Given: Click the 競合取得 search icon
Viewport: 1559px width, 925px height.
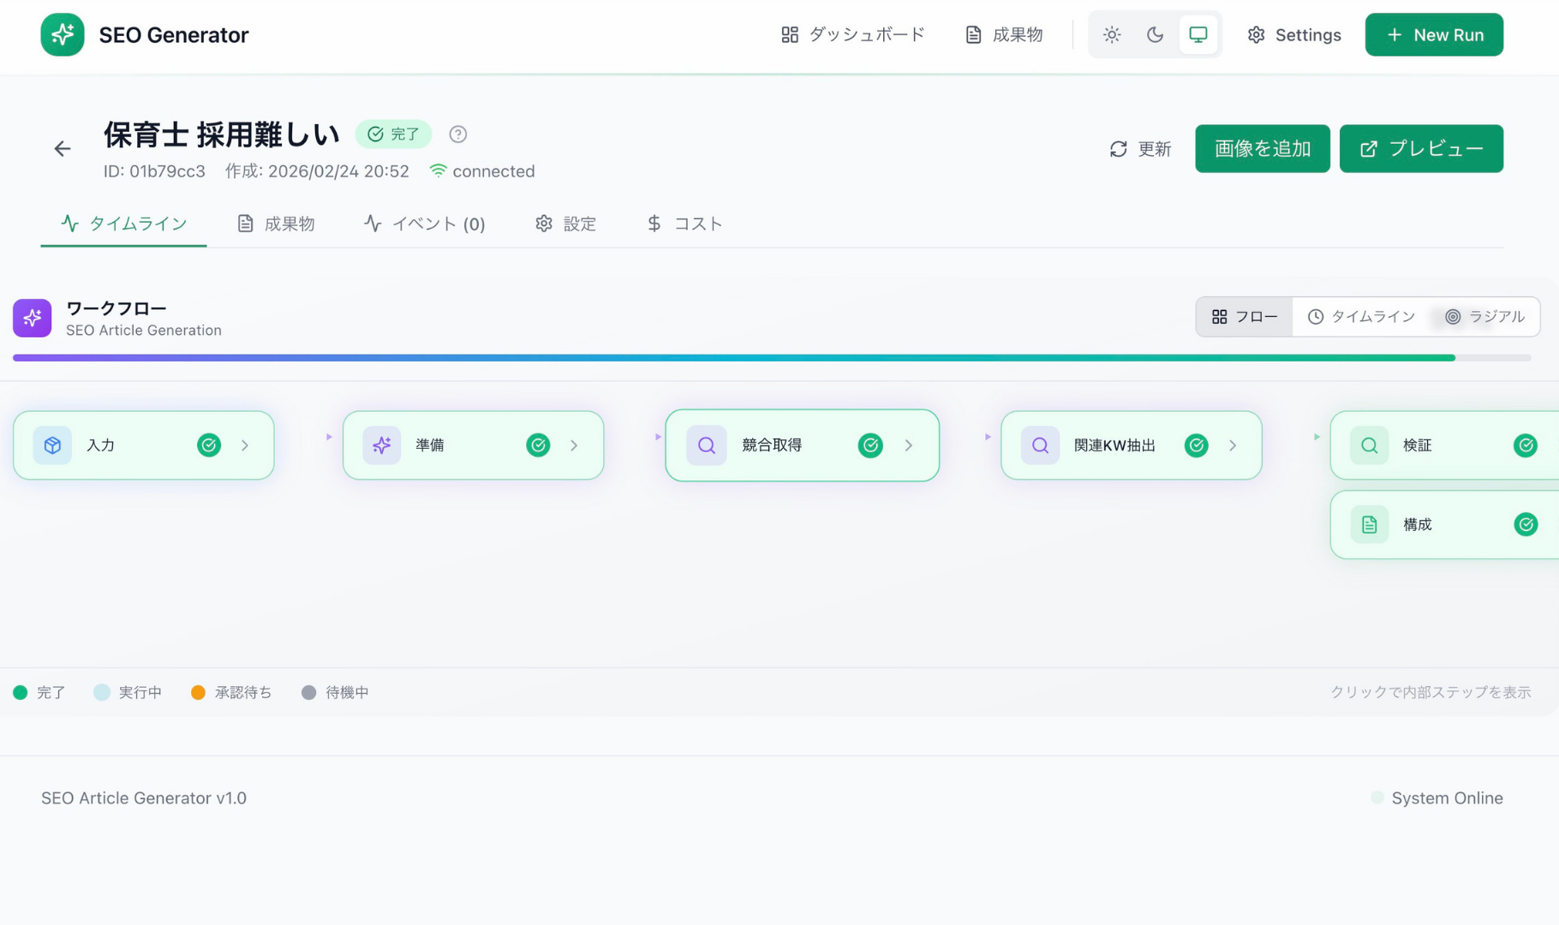Looking at the screenshot, I should pos(706,445).
